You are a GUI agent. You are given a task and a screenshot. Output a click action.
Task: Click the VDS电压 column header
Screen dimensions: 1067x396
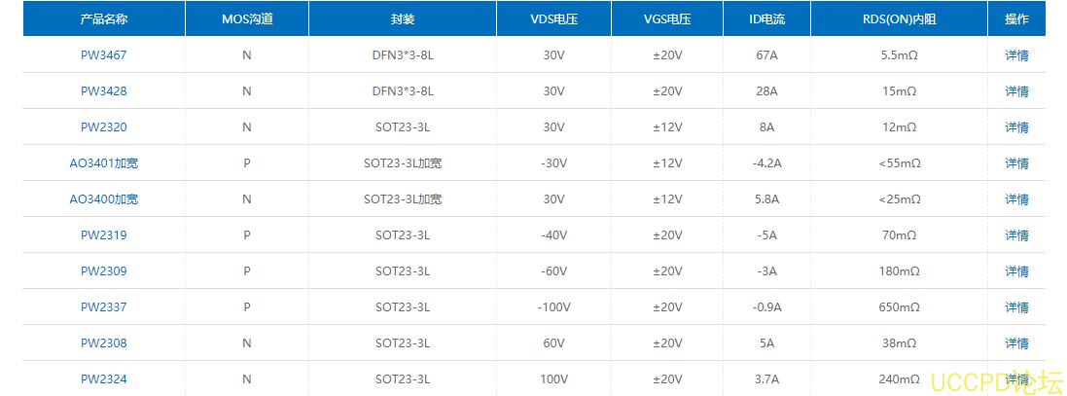554,19
